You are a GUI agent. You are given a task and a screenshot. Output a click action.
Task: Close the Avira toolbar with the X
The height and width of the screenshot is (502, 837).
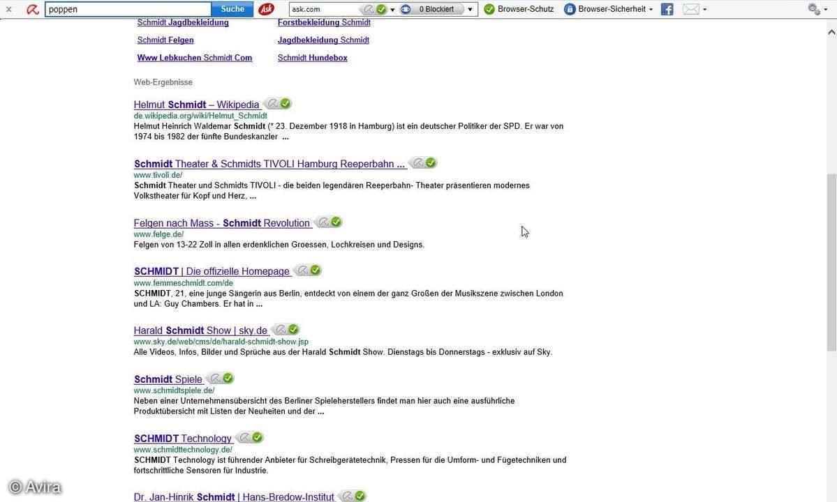point(8,9)
